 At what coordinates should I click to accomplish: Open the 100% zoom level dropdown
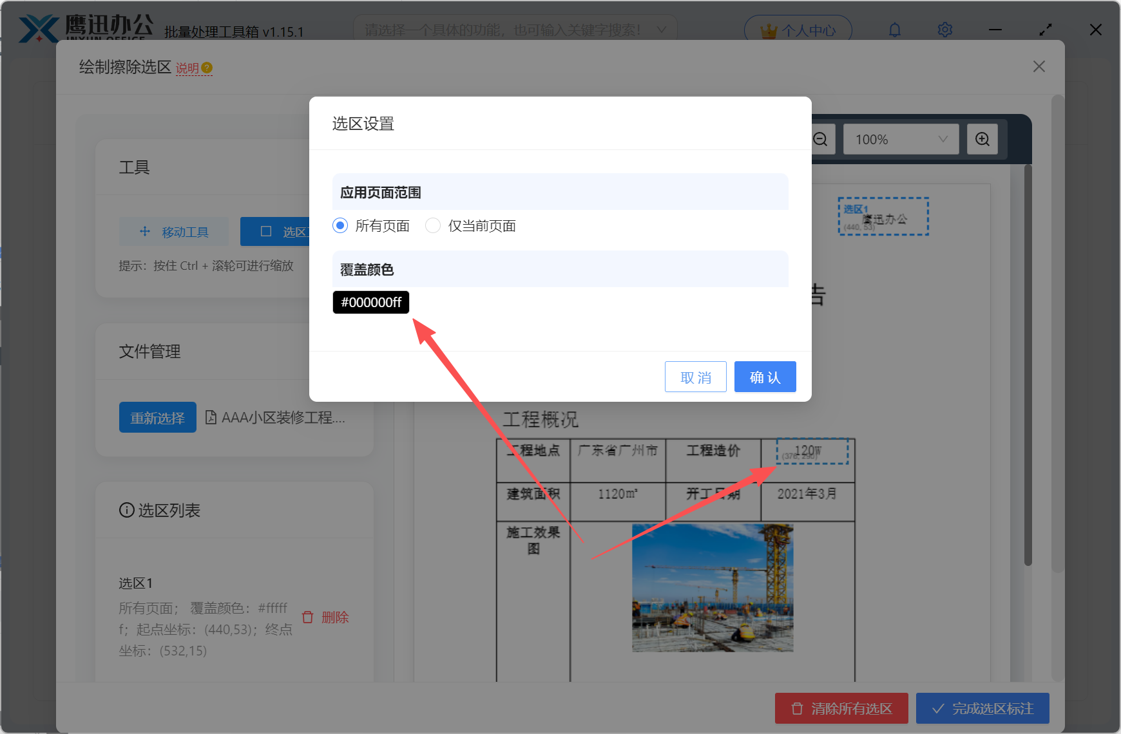pos(900,138)
